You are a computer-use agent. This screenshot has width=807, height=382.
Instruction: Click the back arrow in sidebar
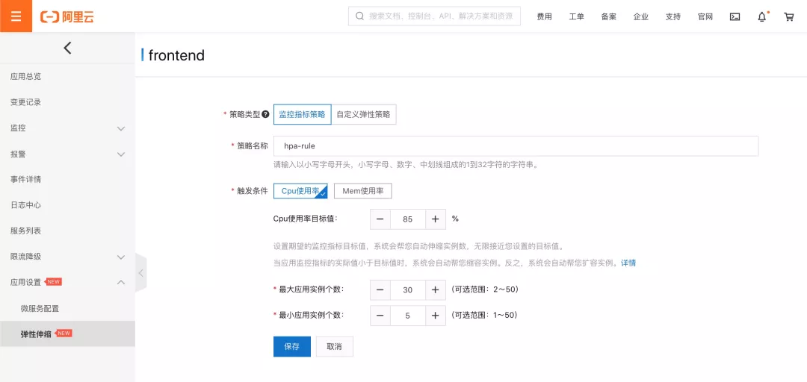pyautogui.click(x=67, y=48)
